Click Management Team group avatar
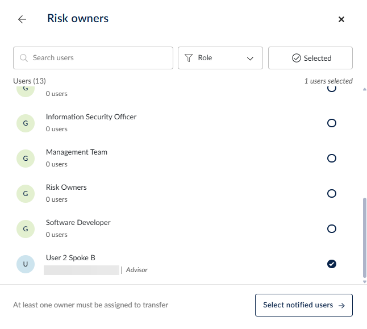Screen dimensions: 367x329 [x=25, y=158]
